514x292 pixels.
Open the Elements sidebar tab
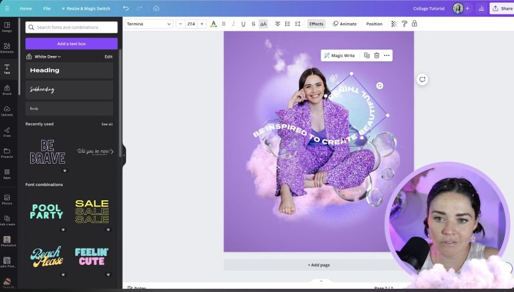7,48
